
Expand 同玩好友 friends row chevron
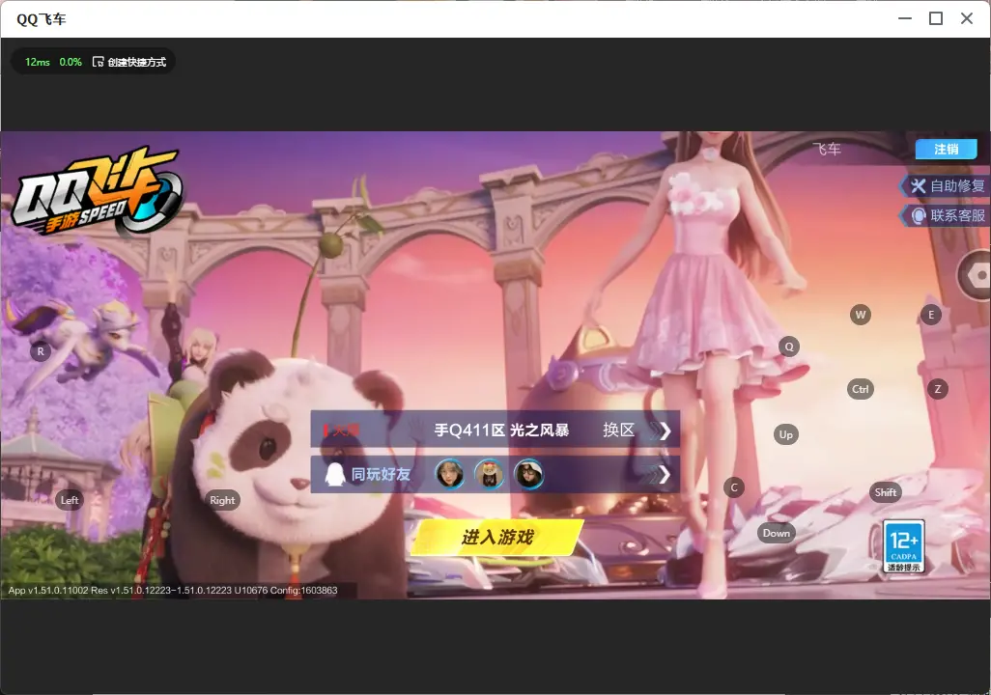click(x=661, y=475)
